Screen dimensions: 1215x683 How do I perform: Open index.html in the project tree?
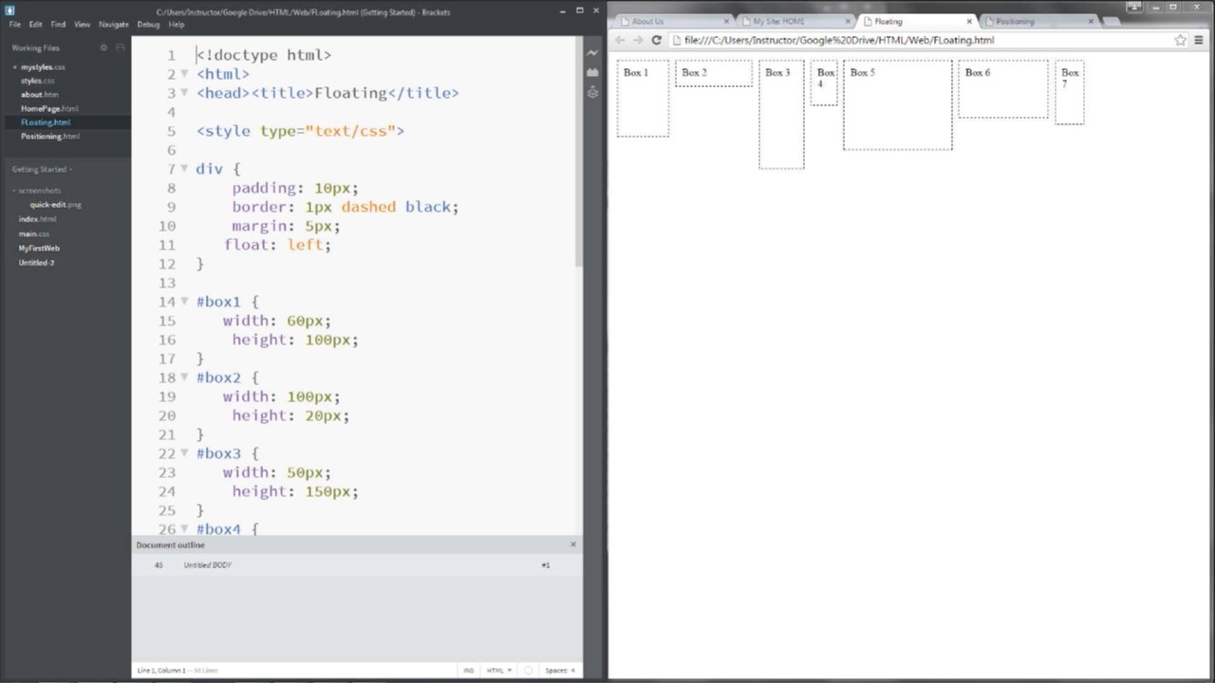pyautogui.click(x=38, y=219)
